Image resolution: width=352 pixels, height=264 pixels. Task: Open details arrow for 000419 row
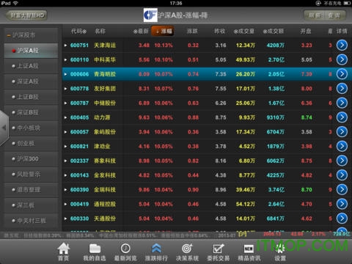342,204
